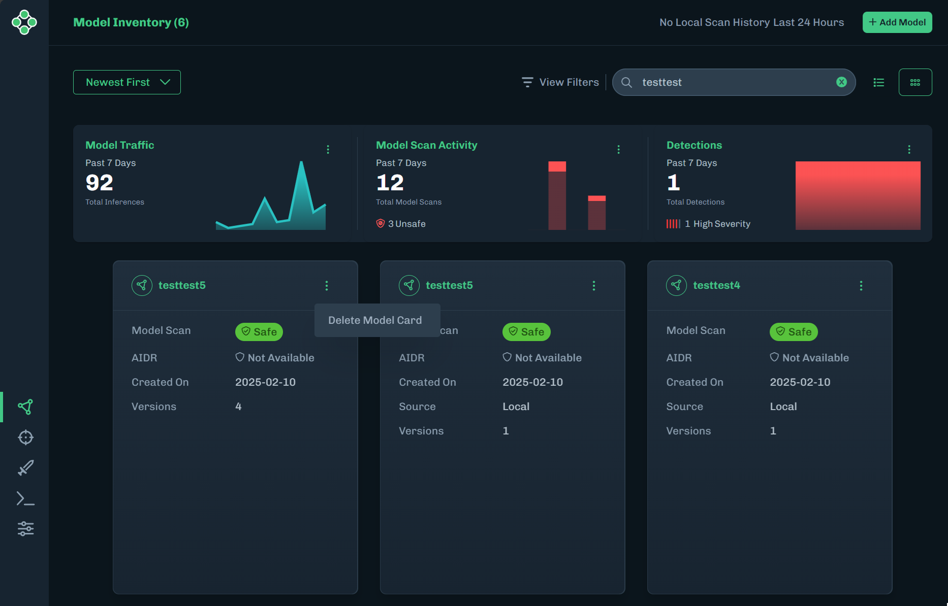This screenshot has height=606, width=948.
Task: Open the terminal prompt sidebar icon
Action: 25,498
